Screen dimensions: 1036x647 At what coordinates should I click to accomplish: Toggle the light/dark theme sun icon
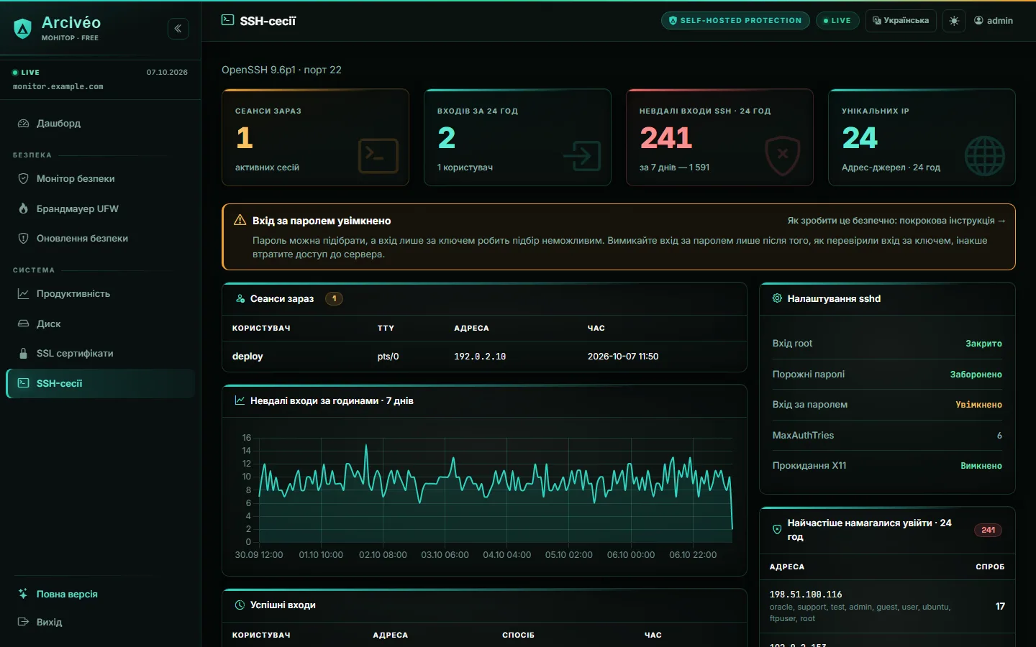click(x=954, y=21)
